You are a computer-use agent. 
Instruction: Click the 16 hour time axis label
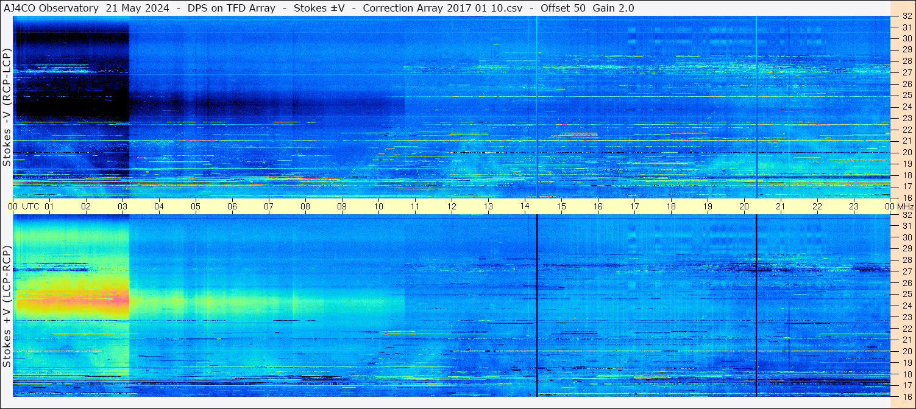[x=598, y=206]
